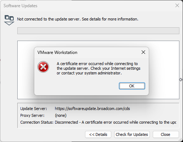Click the Connection Status label

click(x=37, y=122)
